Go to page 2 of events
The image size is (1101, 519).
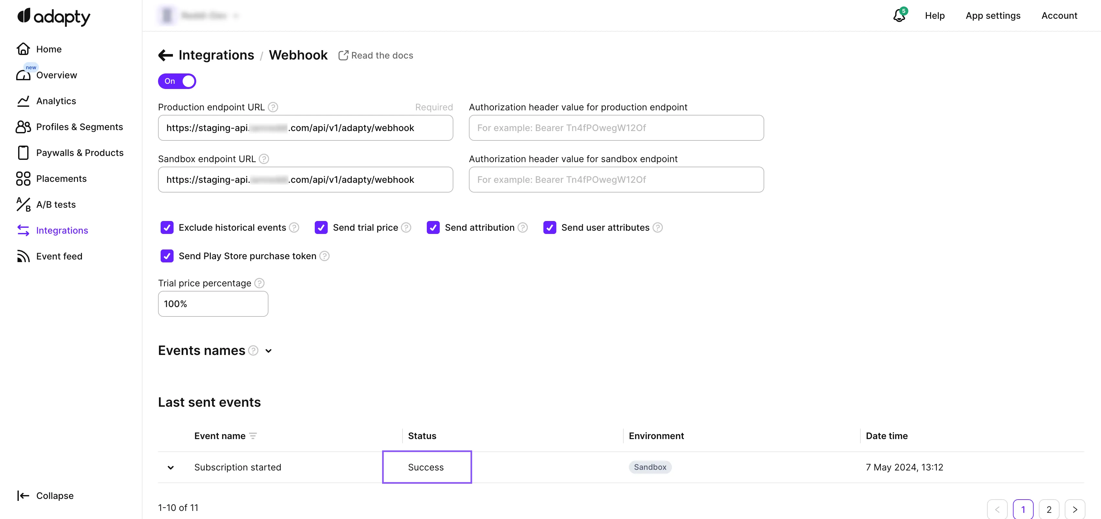(x=1049, y=509)
